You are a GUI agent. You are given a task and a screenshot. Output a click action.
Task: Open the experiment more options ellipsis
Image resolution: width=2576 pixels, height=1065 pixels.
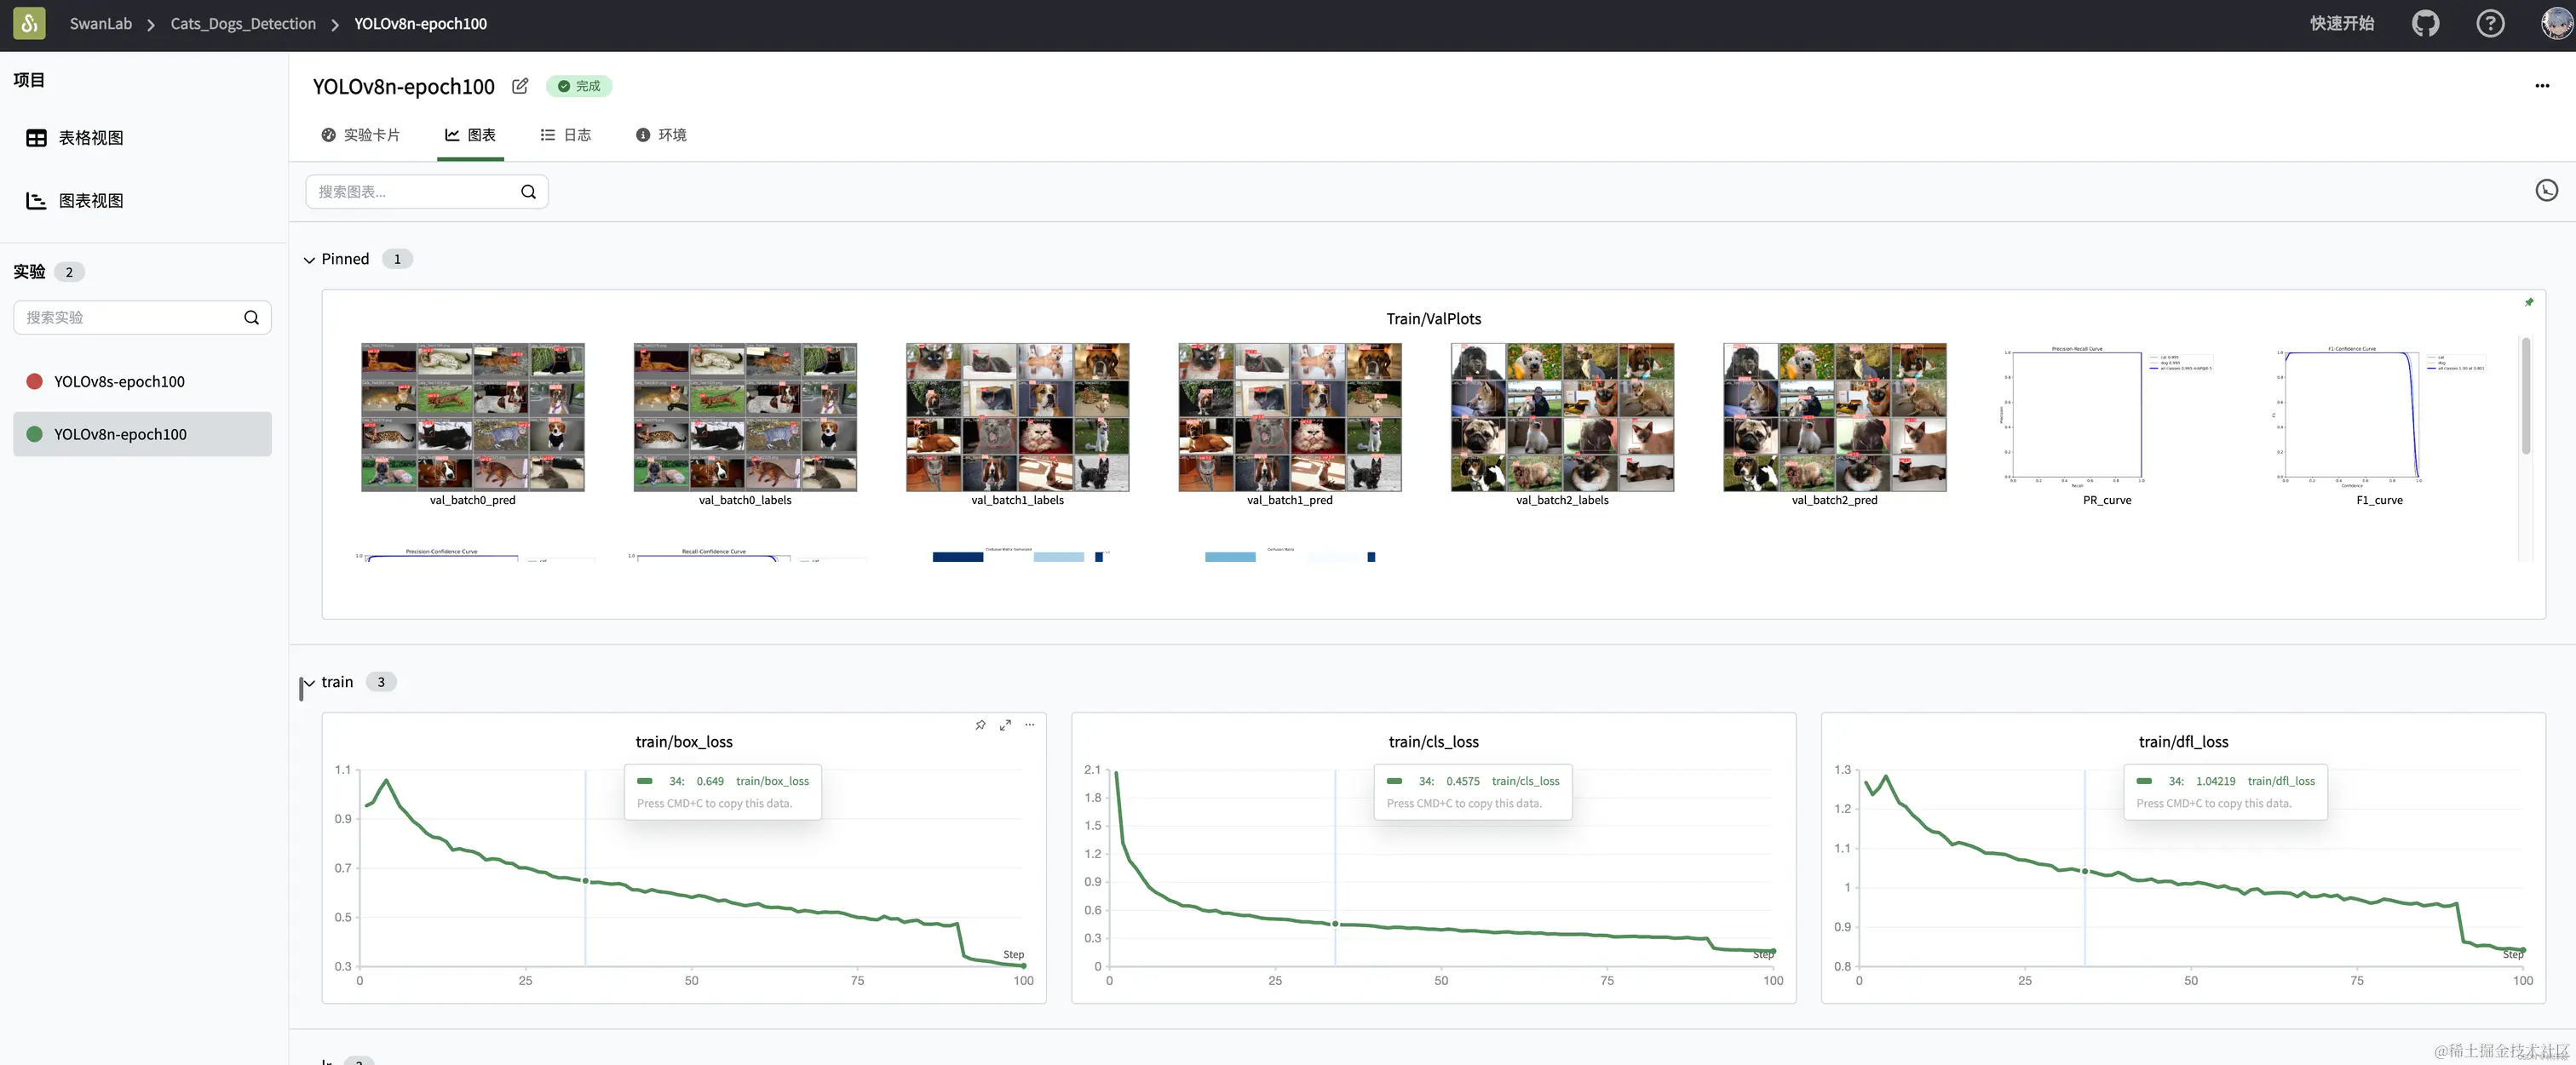click(x=2542, y=86)
